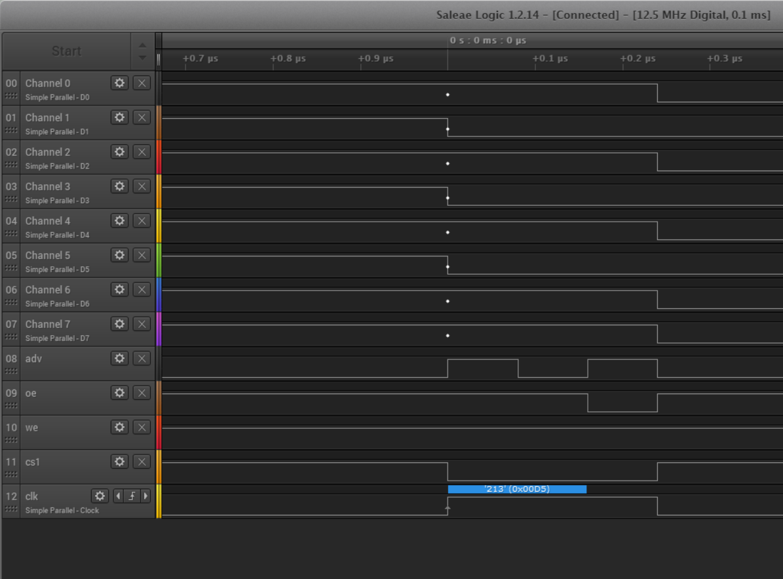Click the Channel 1 drag handle dots
Screen dimensions: 783x579
click(x=11, y=130)
